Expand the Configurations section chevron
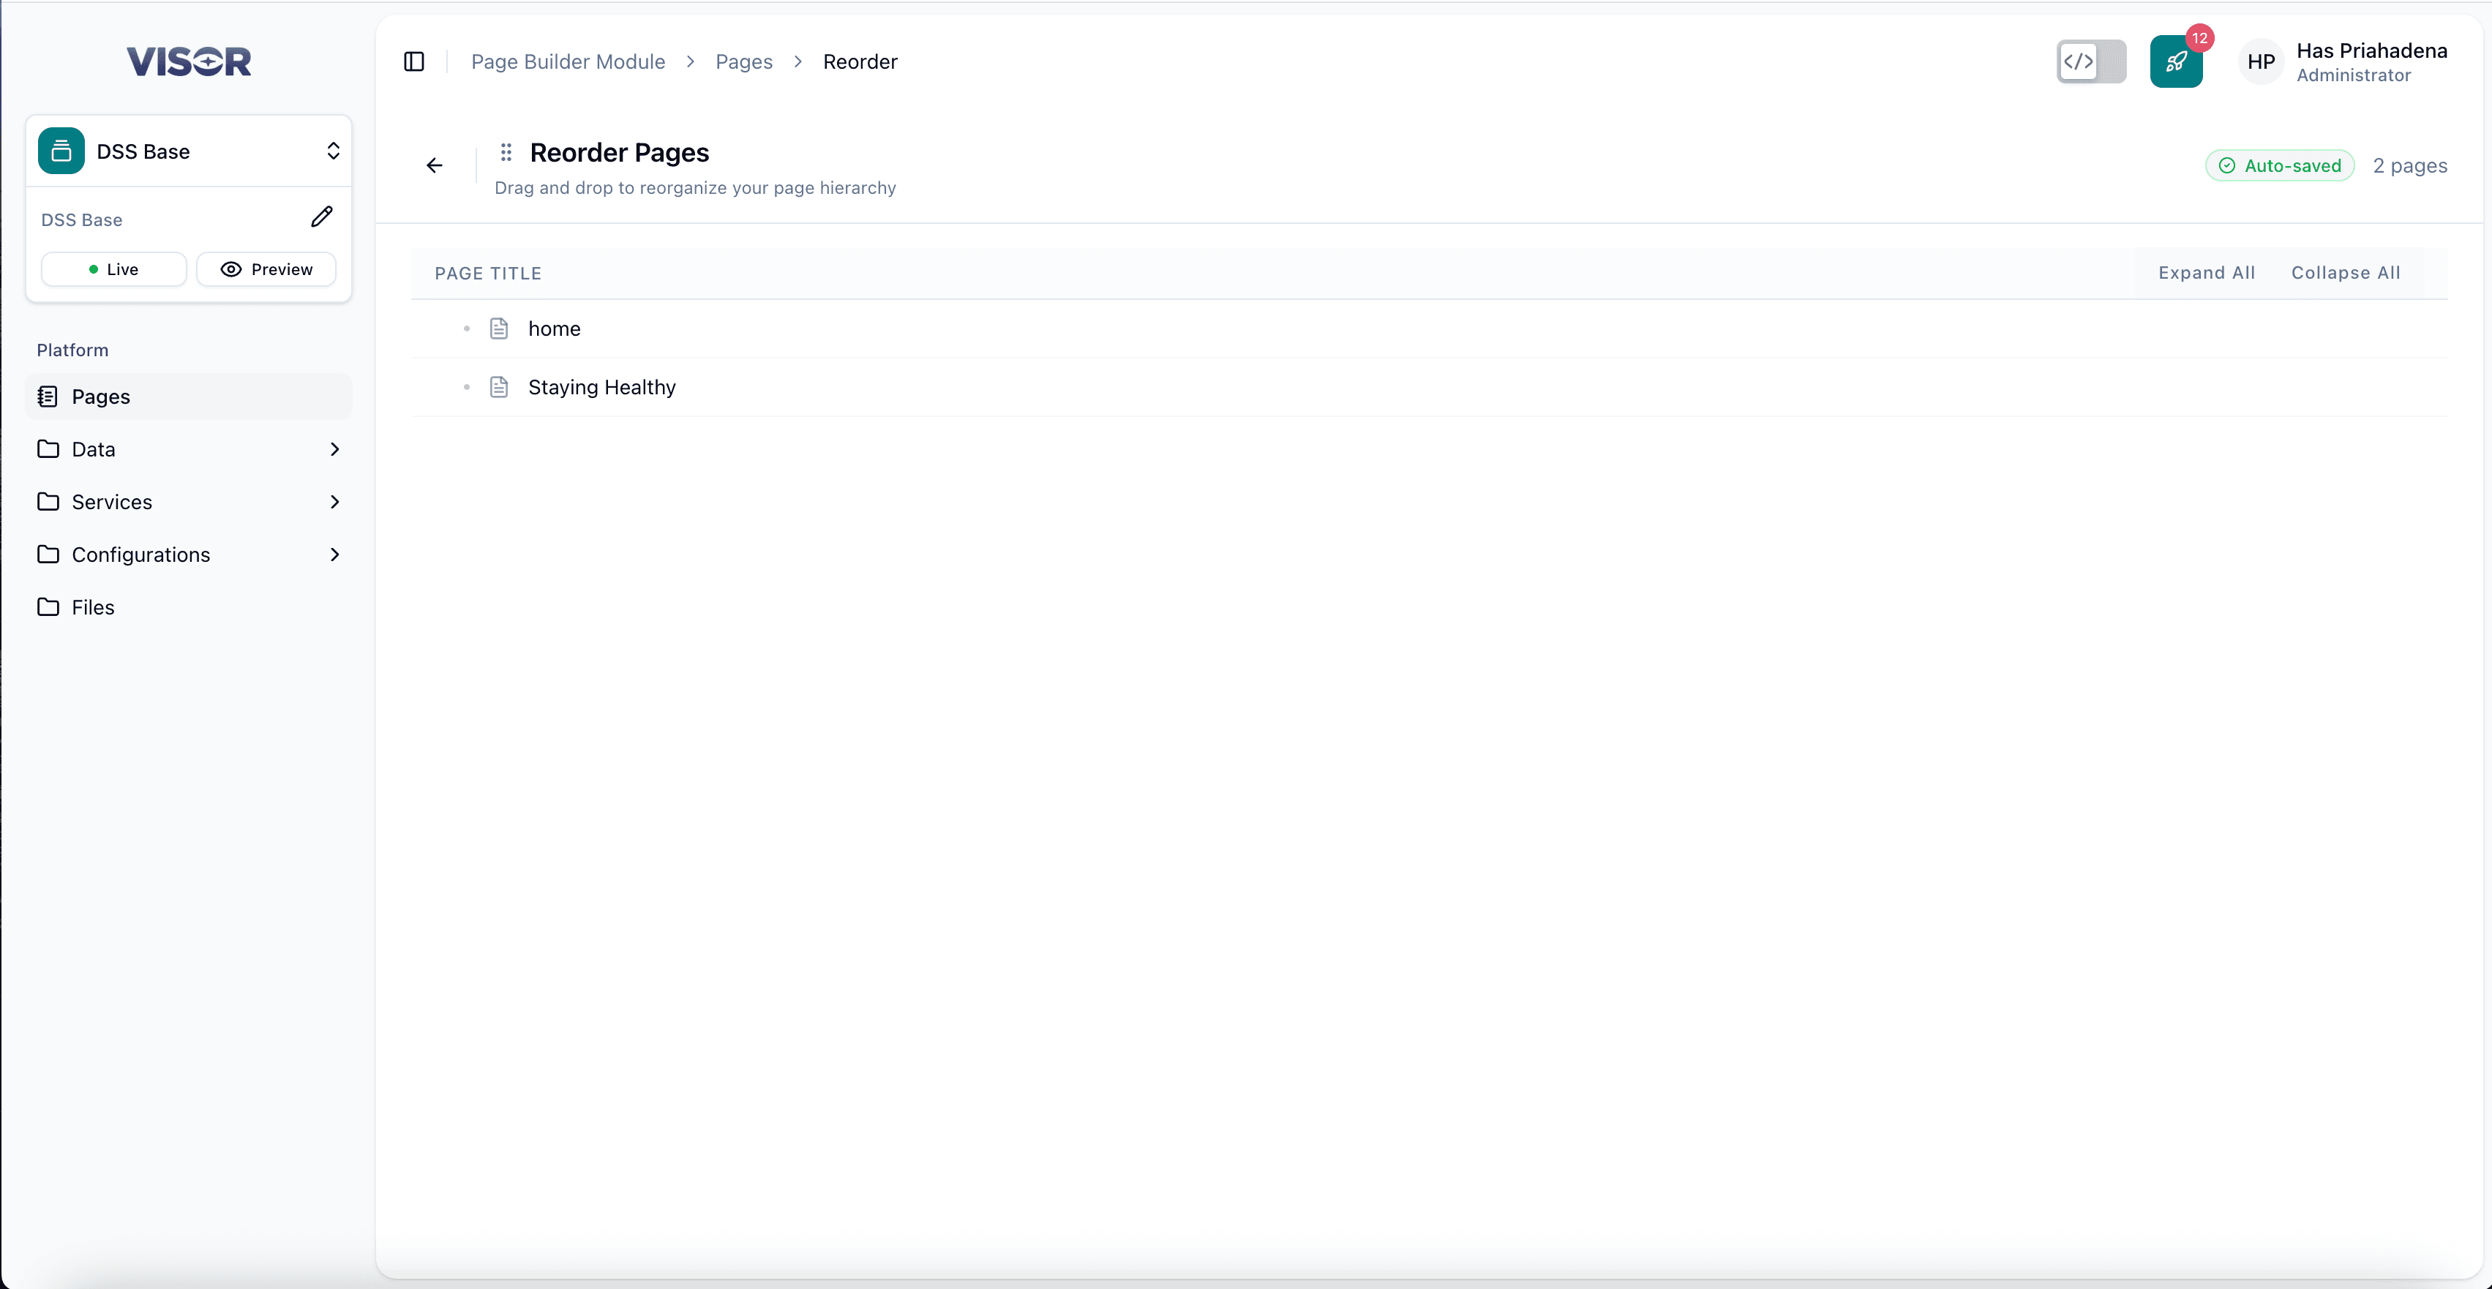The image size is (2492, 1289). [334, 554]
